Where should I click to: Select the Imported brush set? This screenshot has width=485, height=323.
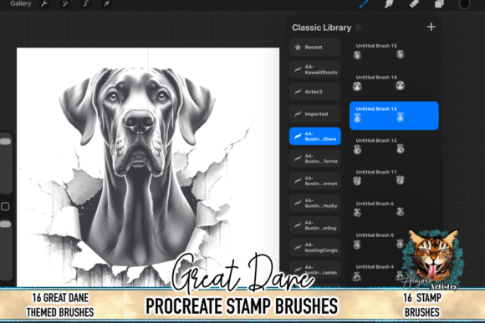tap(315, 114)
